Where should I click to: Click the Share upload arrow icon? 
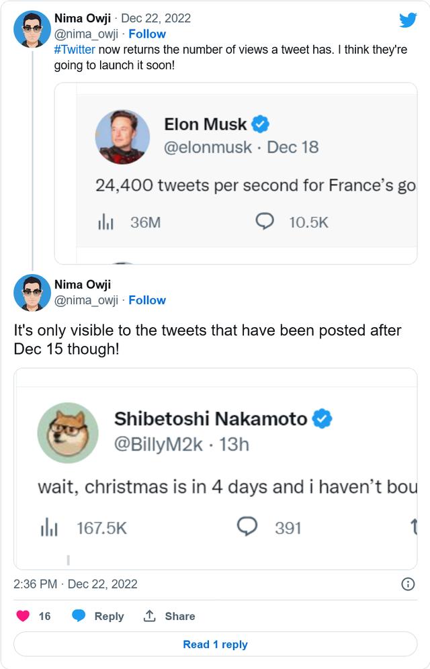[150, 616]
